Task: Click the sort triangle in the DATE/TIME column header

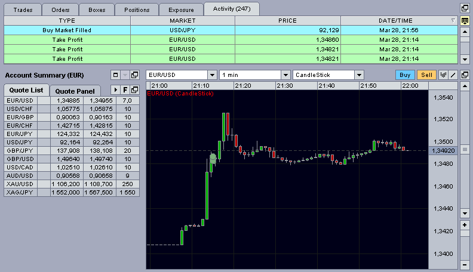Action: 453,20
